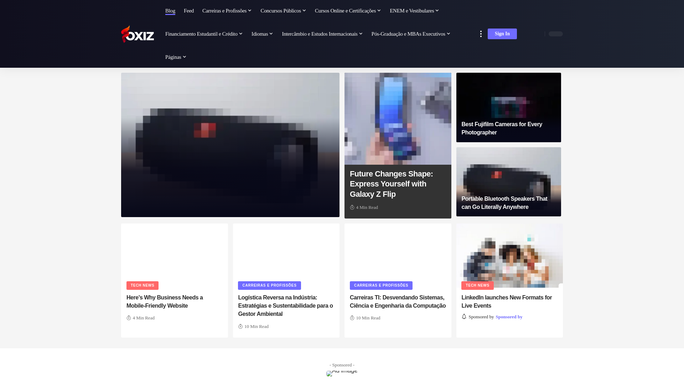Open Here's Why Business Needs a Mobile-Friendly Website
The height and width of the screenshot is (385, 684).
pyautogui.click(x=165, y=302)
